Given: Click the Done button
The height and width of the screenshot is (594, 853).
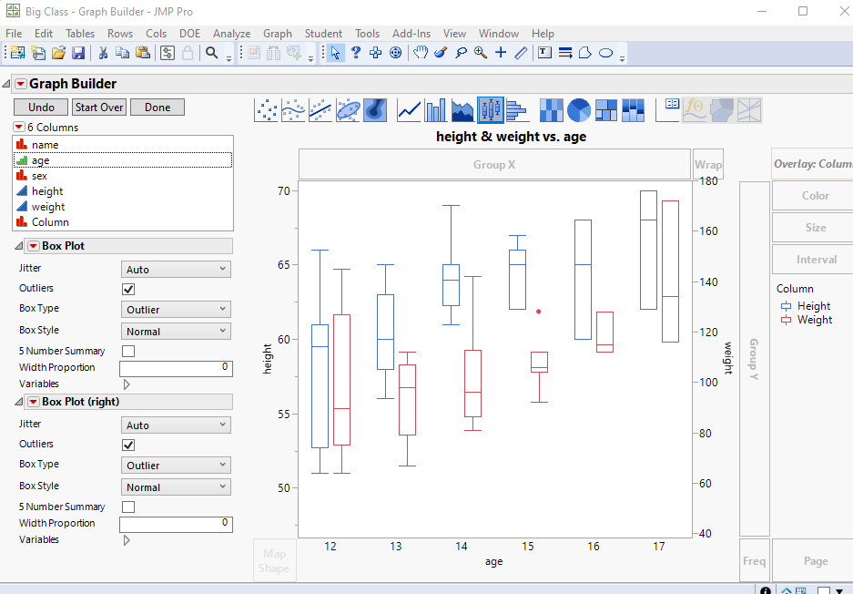Looking at the screenshot, I should coord(157,108).
